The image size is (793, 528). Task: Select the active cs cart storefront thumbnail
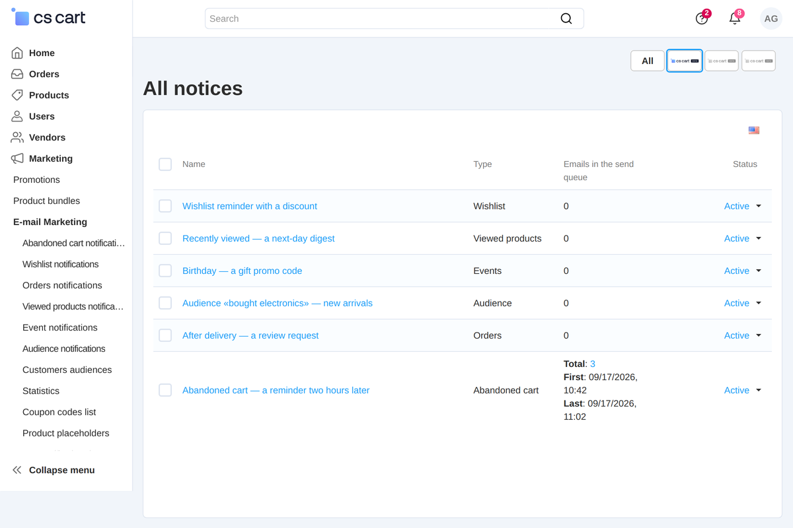pos(685,61)
